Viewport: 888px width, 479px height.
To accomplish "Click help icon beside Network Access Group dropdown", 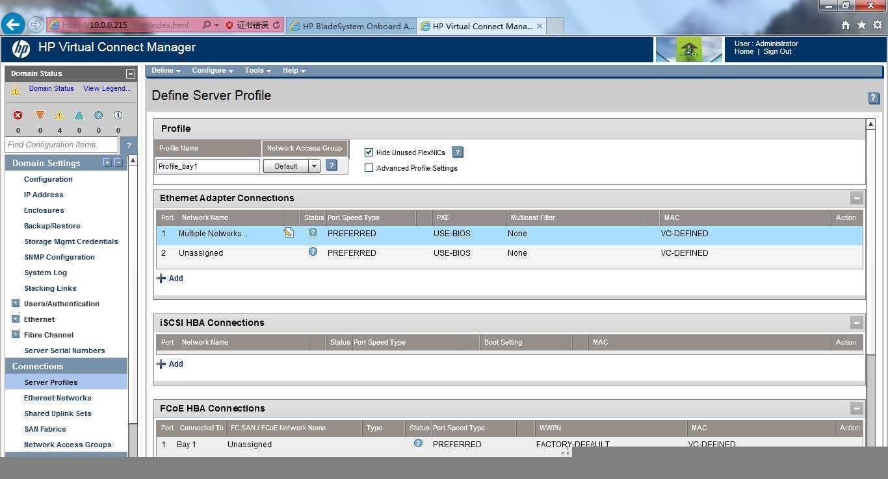I will click(332, 166).
